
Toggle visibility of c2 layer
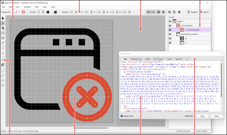pyautogui.click(x=170, y=38)
